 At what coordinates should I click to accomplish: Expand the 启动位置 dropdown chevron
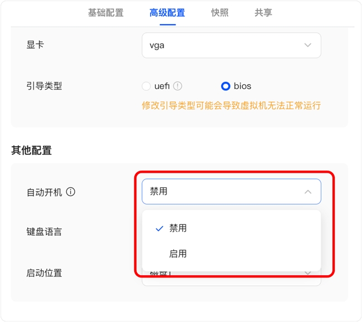coord(308,273)
